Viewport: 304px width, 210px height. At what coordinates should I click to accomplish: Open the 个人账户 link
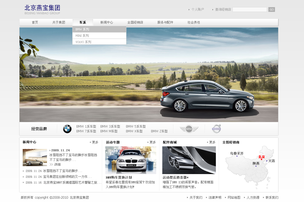(198, 9)
